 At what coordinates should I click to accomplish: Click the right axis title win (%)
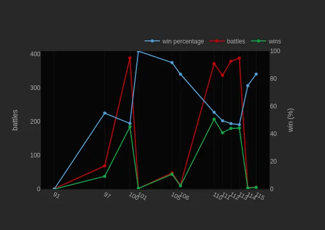[x=291, y=120]
